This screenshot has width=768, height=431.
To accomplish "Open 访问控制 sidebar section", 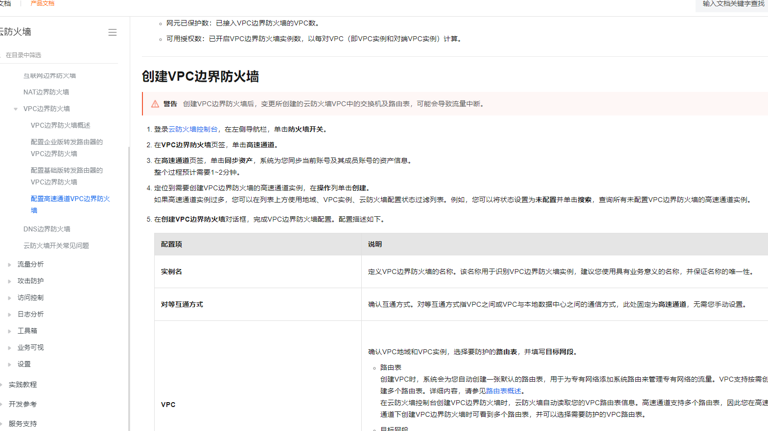I will pos(30,297).
